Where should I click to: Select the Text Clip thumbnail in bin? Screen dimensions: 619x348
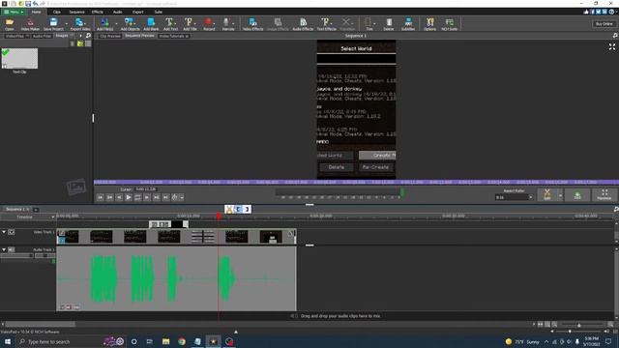(x=19, y=58)
